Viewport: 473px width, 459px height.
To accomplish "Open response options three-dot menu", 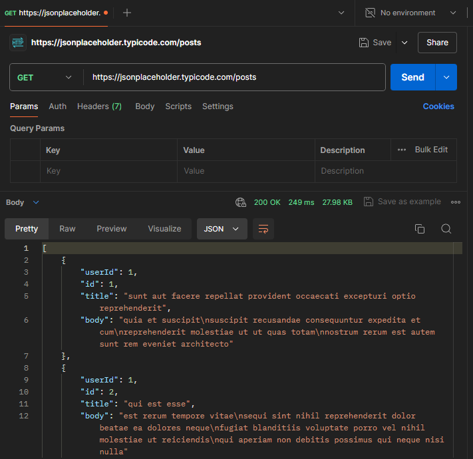I will [x=456, y=202].
